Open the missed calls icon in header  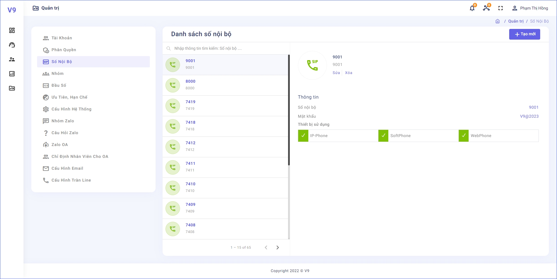pos(486,8)
